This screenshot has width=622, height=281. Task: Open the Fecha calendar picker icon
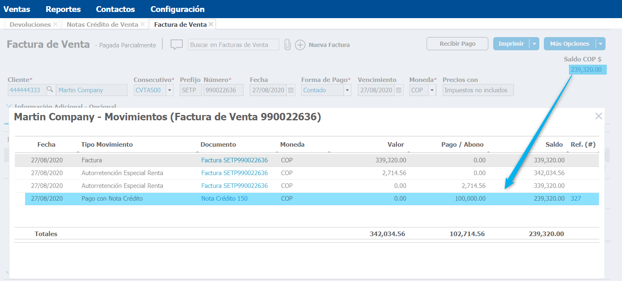[291, 90]
